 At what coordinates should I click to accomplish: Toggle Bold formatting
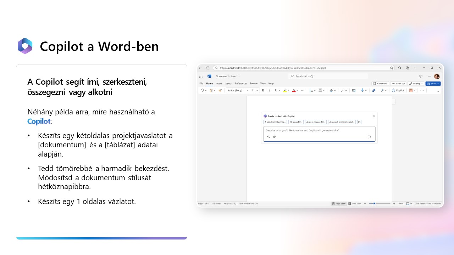coord(263,90)
